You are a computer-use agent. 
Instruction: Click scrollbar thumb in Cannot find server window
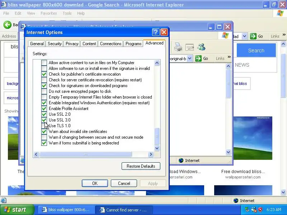pos(228,83)
